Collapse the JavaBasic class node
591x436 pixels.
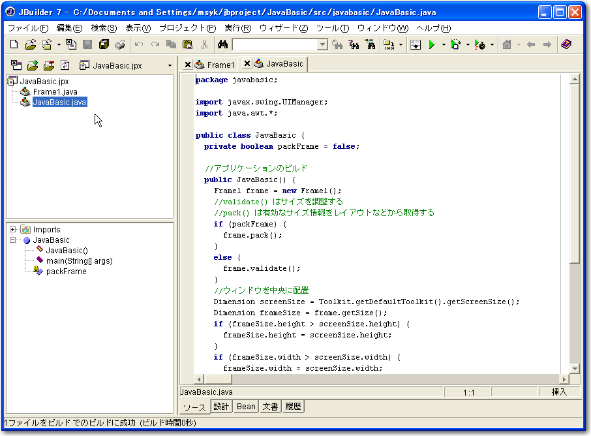pos(12,240)
